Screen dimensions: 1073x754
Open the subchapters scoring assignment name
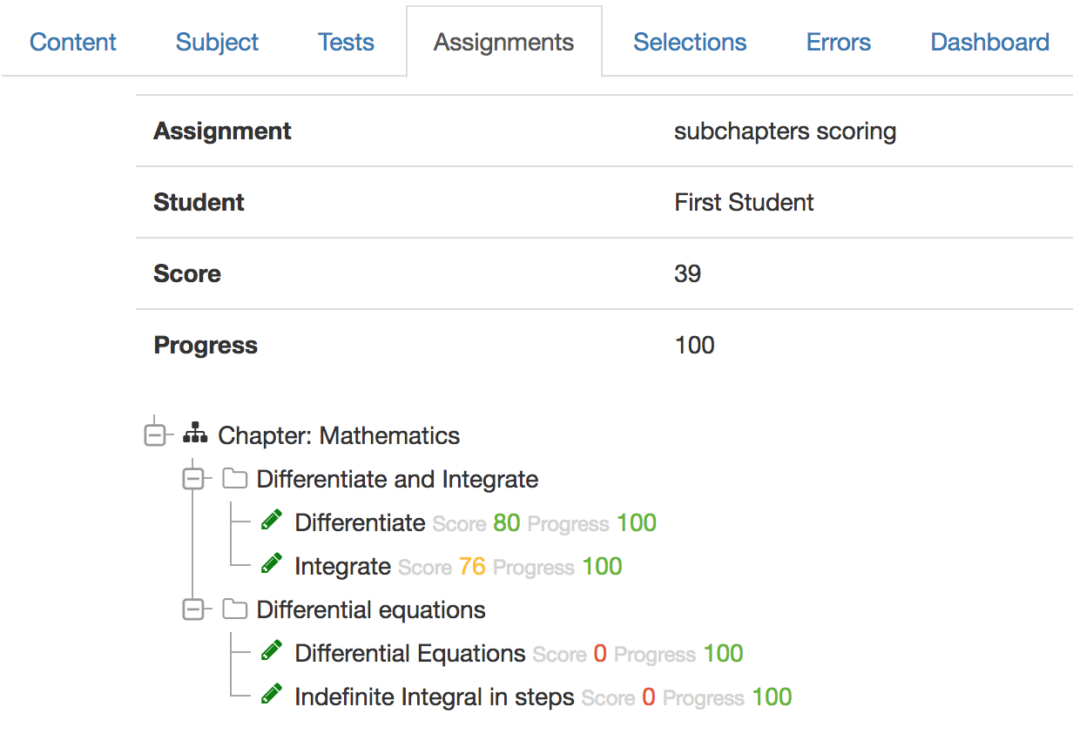(785, 131)
